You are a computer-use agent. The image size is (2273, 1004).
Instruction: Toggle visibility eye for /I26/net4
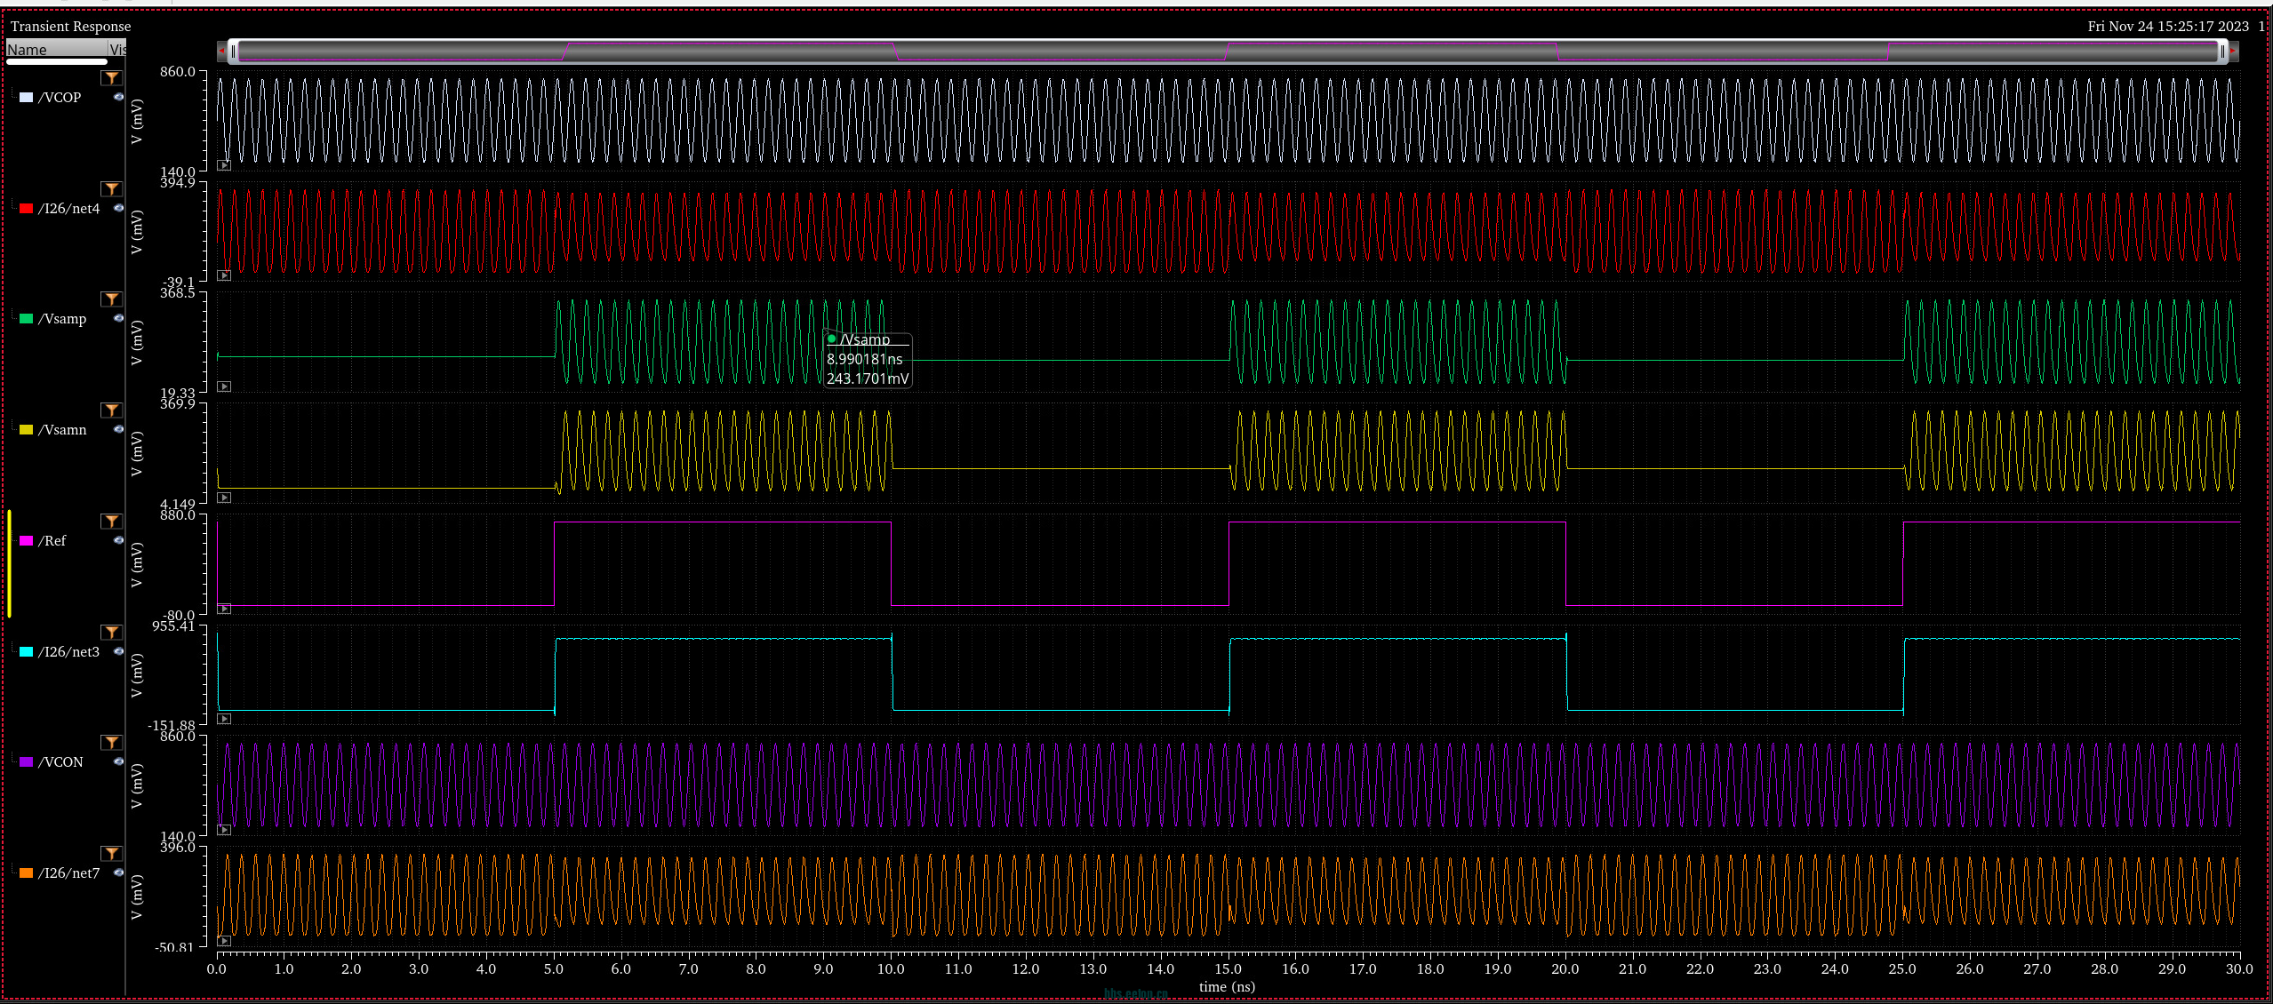118,208
